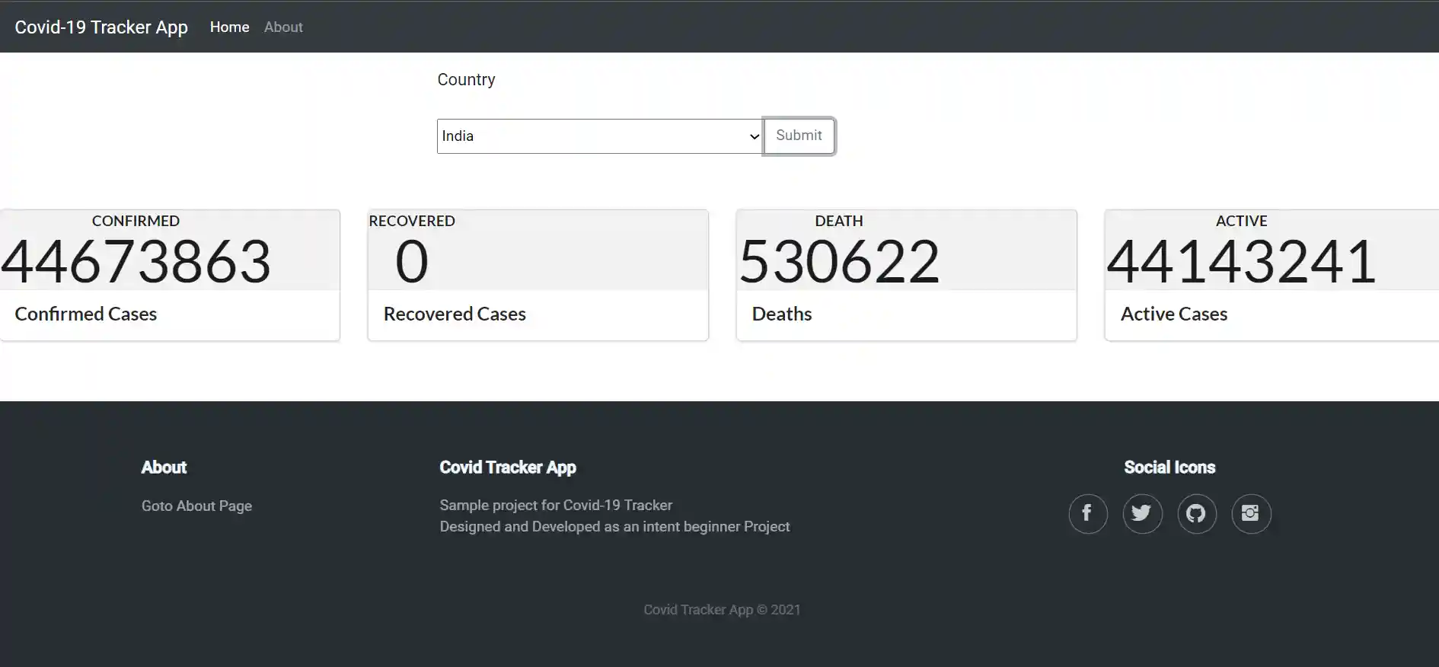The width and height of the screenshot is (1439, 667).
Task: Click the recovered count 0
Action: point(412,261)
